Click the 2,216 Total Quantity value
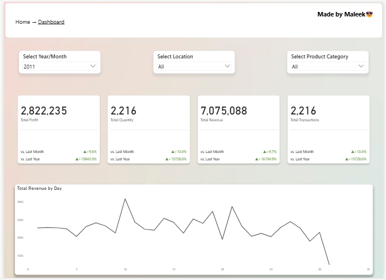The image size is (386, 280). tap(124, 111)
